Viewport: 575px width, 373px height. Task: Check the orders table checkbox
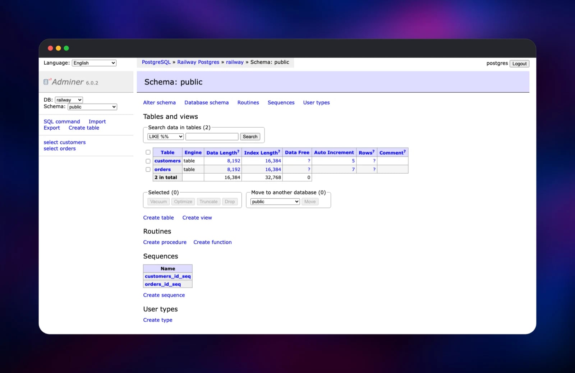tap(148, 169)
